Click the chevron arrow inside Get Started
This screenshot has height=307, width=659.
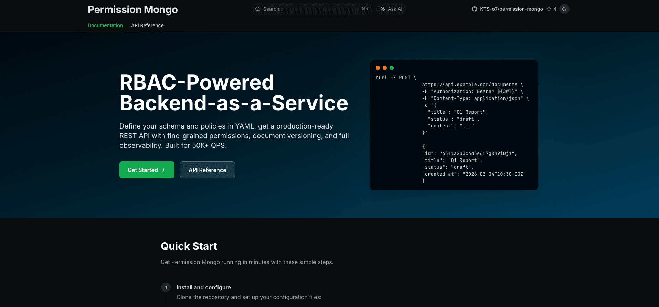coord(164,170)
